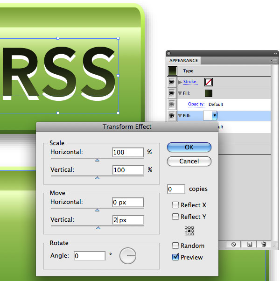Click the top-right selection handle of RSS text

[118, 38]
